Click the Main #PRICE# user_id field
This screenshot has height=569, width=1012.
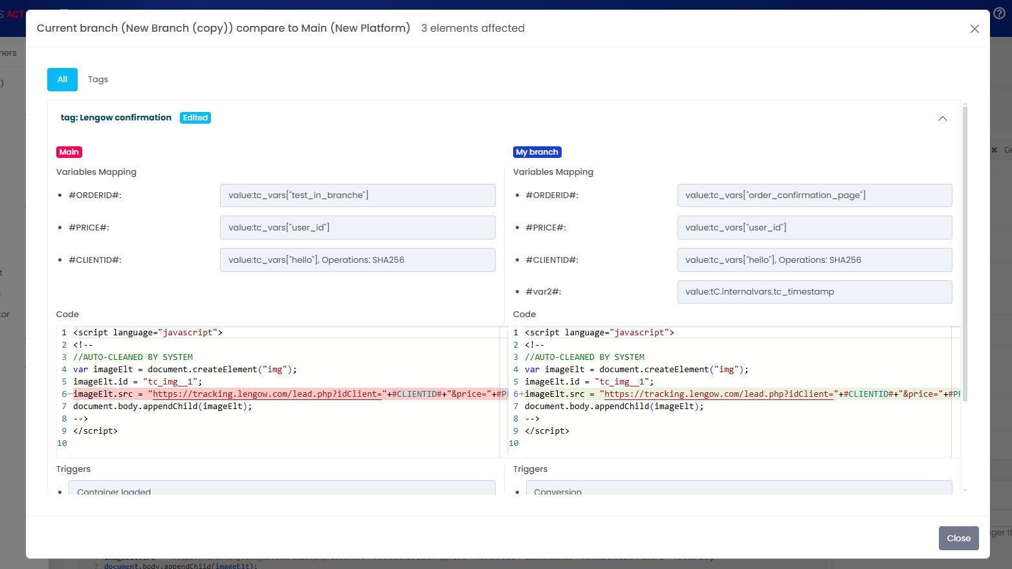click(357, 228)
